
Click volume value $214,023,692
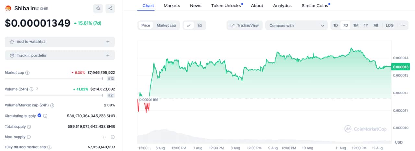coord(102,89)
